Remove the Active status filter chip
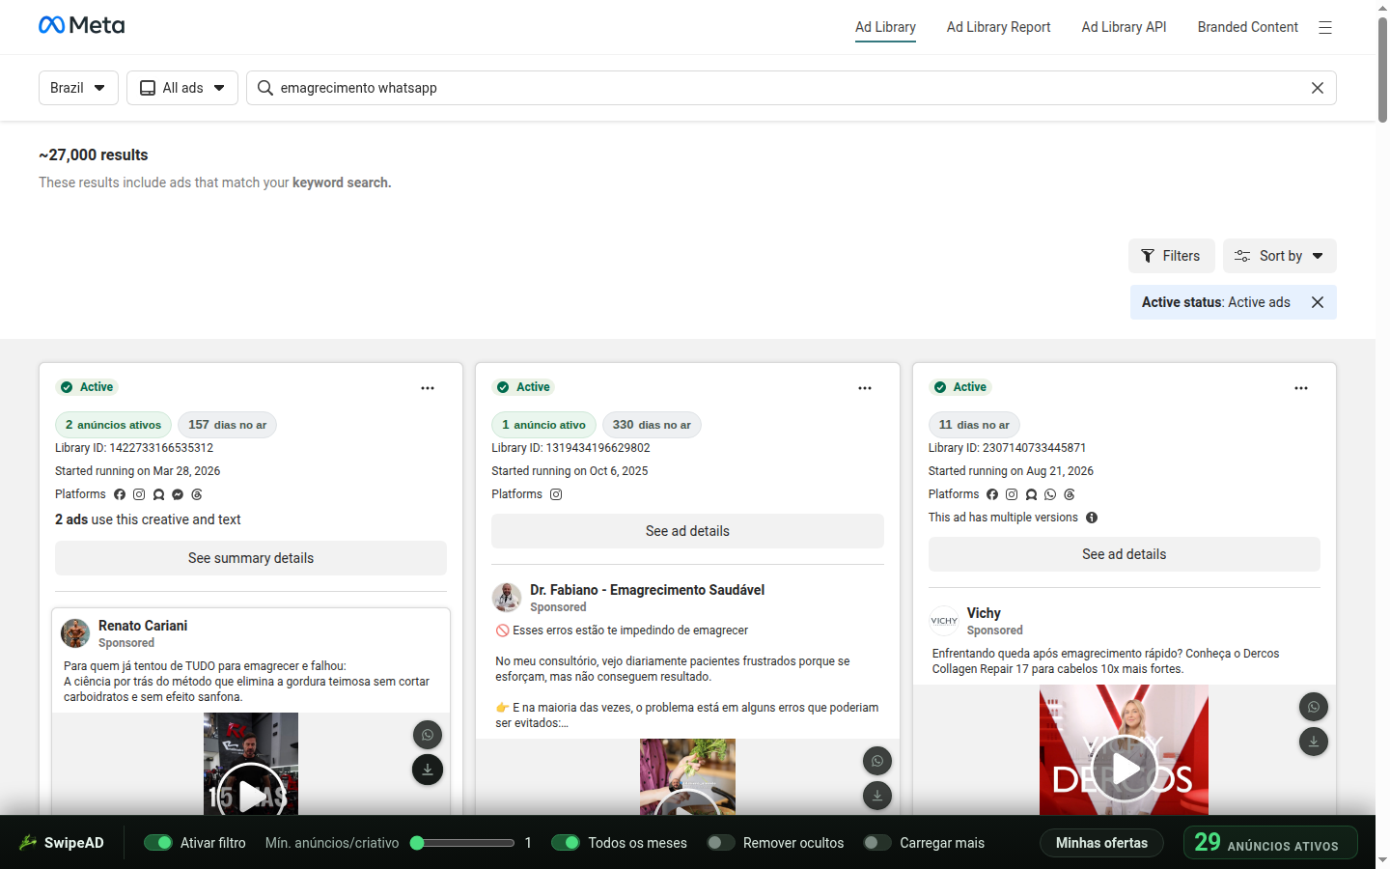This screenshot has width=1390, height=869. 1318,302
